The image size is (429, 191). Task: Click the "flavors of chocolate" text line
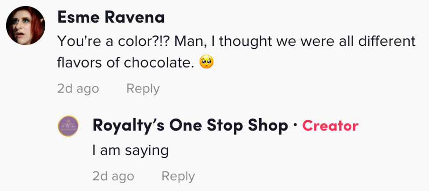point(125,63)
